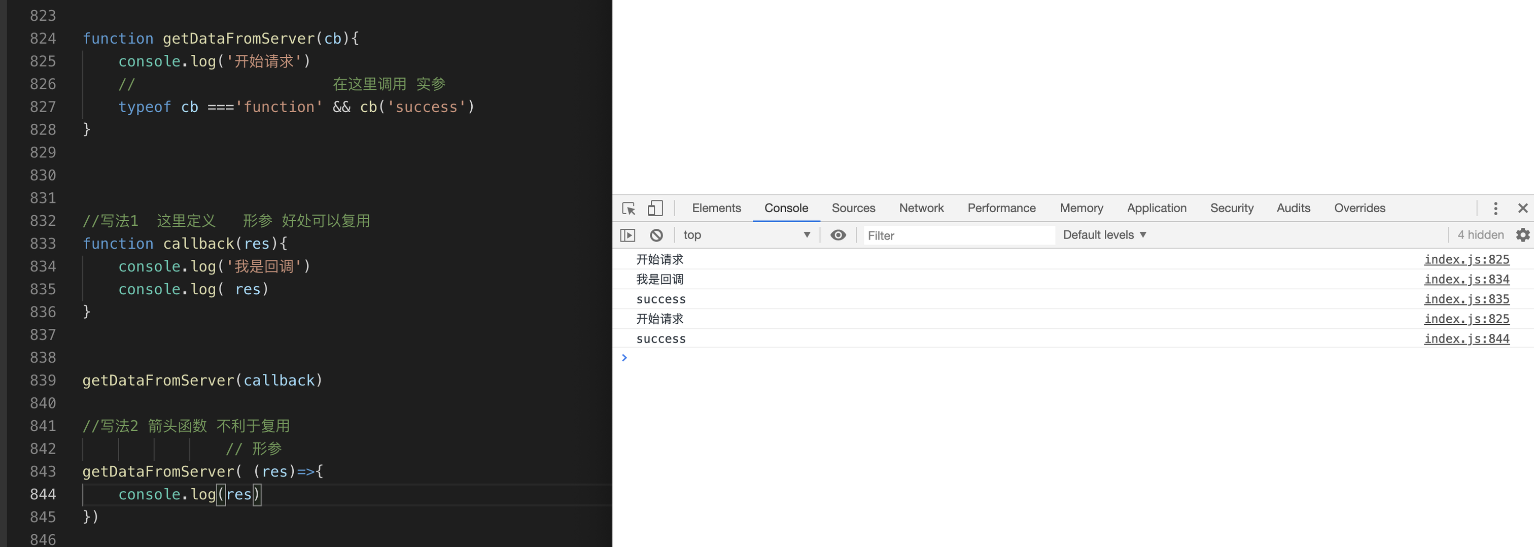
Task: Click the 4 hidden messages label
Action: pos(1480,235)
